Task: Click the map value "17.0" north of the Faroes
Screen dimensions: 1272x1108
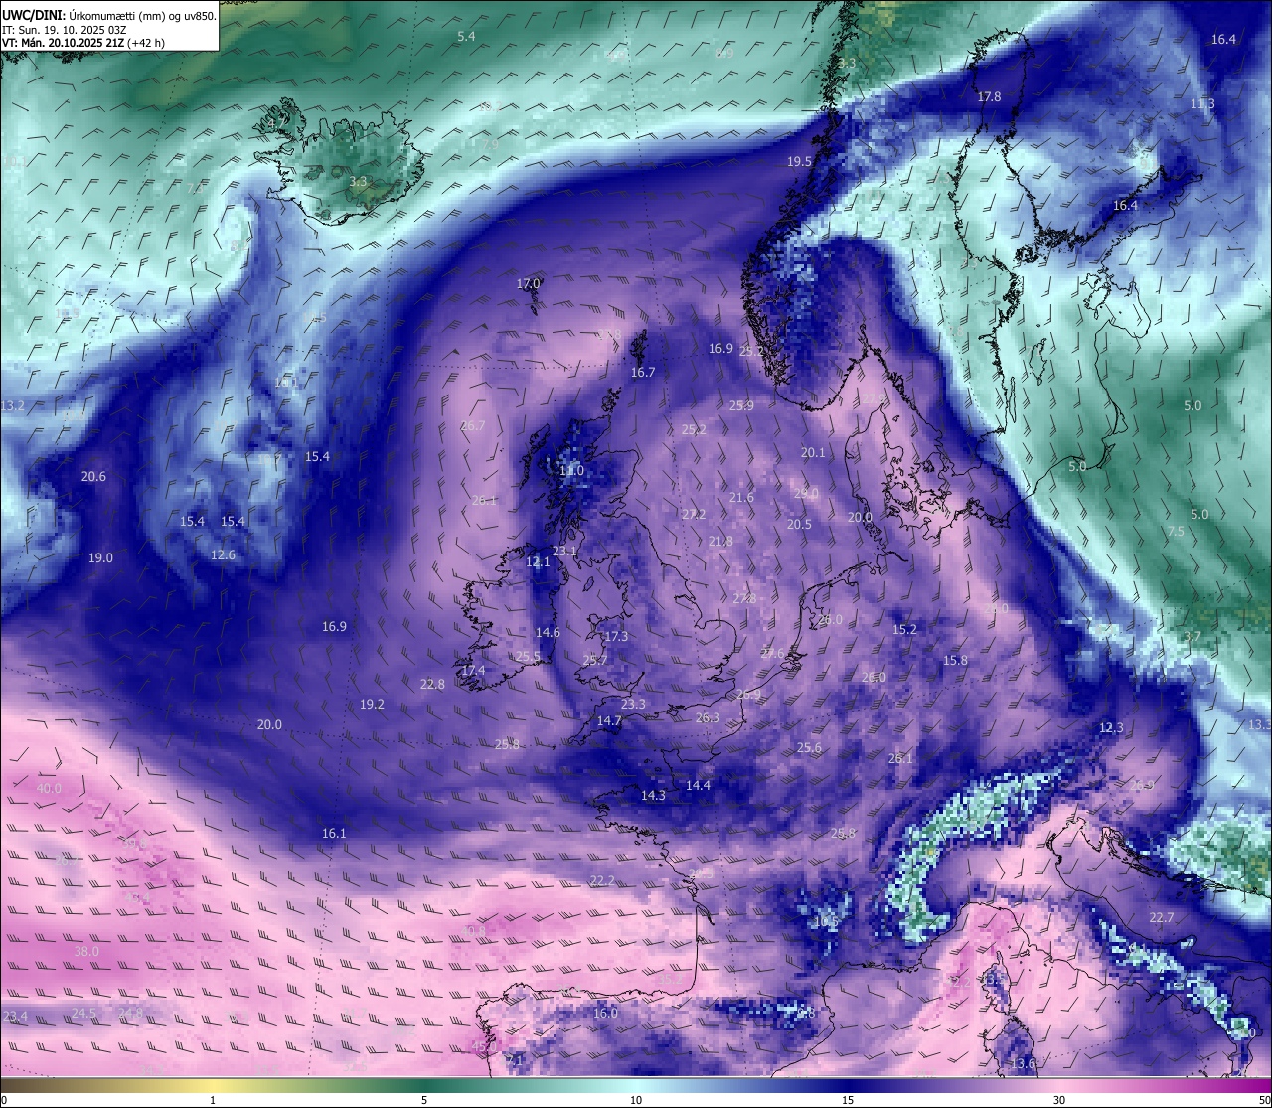Action: (x=528, y=284)
